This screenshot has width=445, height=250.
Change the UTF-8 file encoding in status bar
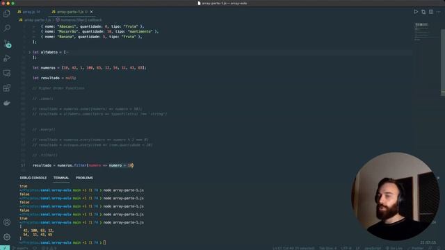tap(346, 248)
